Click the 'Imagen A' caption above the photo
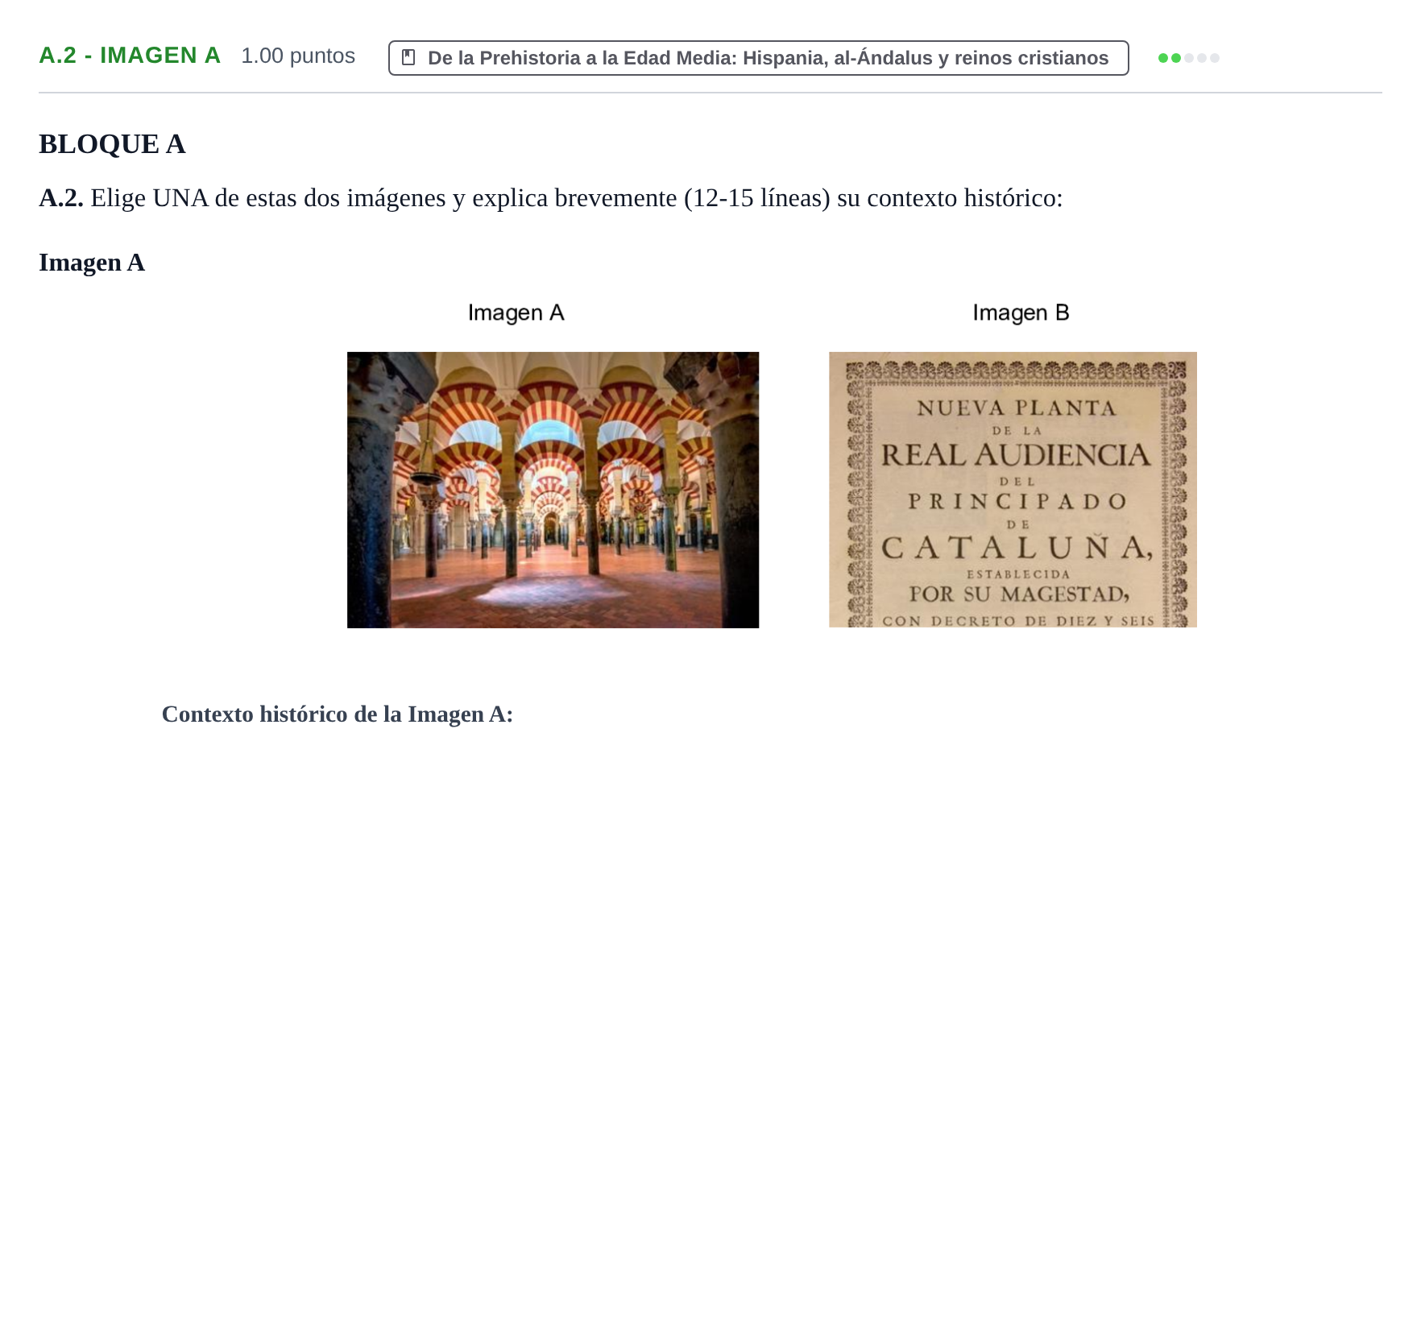Image resolution: width=1421 pixels, height=1321 pixels. [516, 313]
